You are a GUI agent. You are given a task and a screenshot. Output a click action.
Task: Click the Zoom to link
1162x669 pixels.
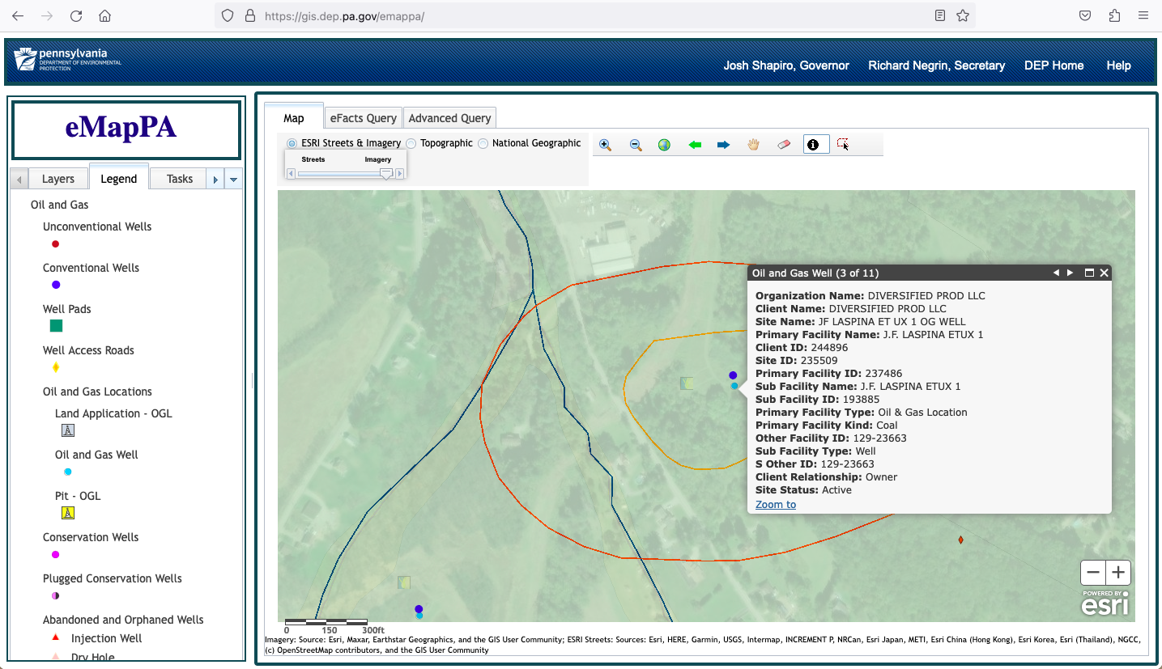pos(776,505)
